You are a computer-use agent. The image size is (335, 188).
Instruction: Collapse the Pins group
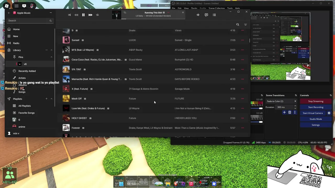pyautogui.click(x=51, y=57)
